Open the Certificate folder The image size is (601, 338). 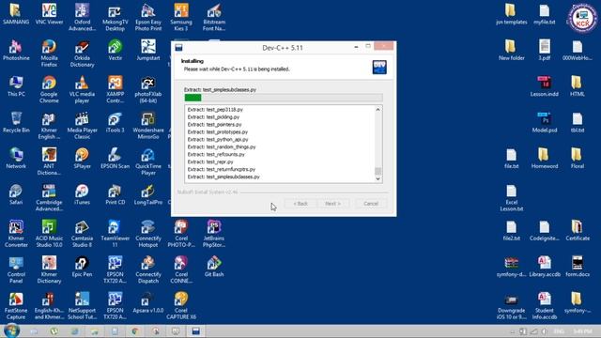coord(578,230)
